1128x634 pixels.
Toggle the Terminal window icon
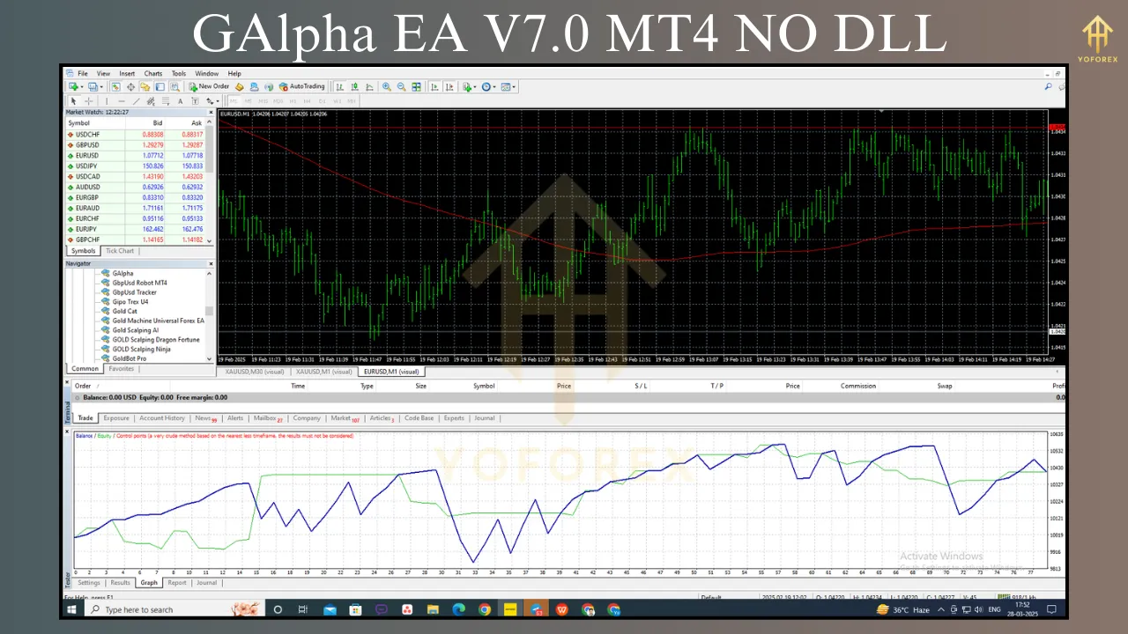tap(160, 86)
